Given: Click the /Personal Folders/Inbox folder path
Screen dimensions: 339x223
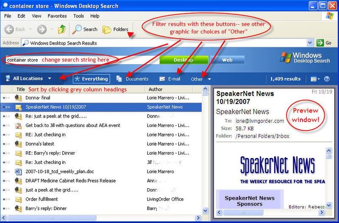Looking at the screenshot, I should 262,136.
